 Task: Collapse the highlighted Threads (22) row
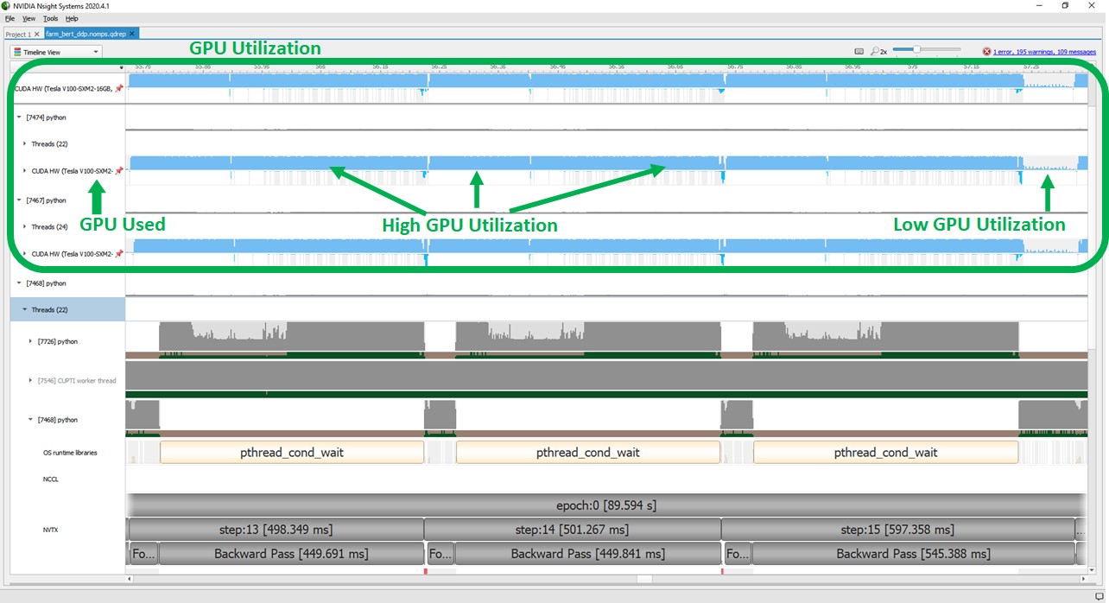[x=25, y=310]
